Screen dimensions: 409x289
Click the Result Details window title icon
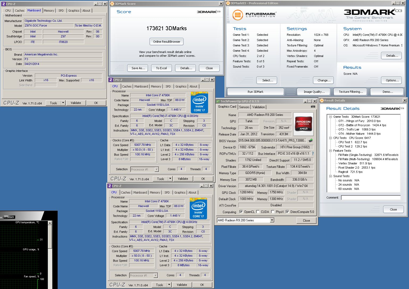[322, 100]
